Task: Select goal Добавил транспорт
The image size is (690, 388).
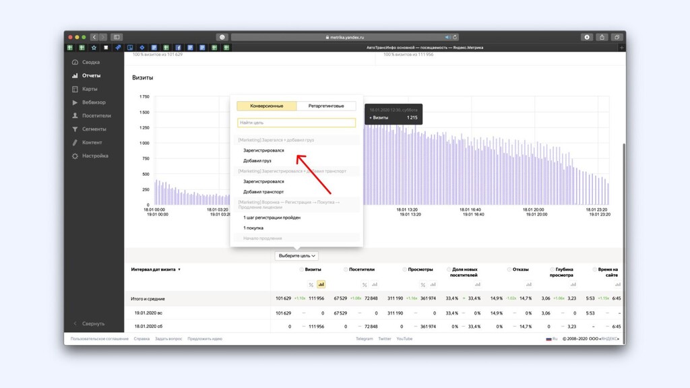Action: (x=263, y=192)
